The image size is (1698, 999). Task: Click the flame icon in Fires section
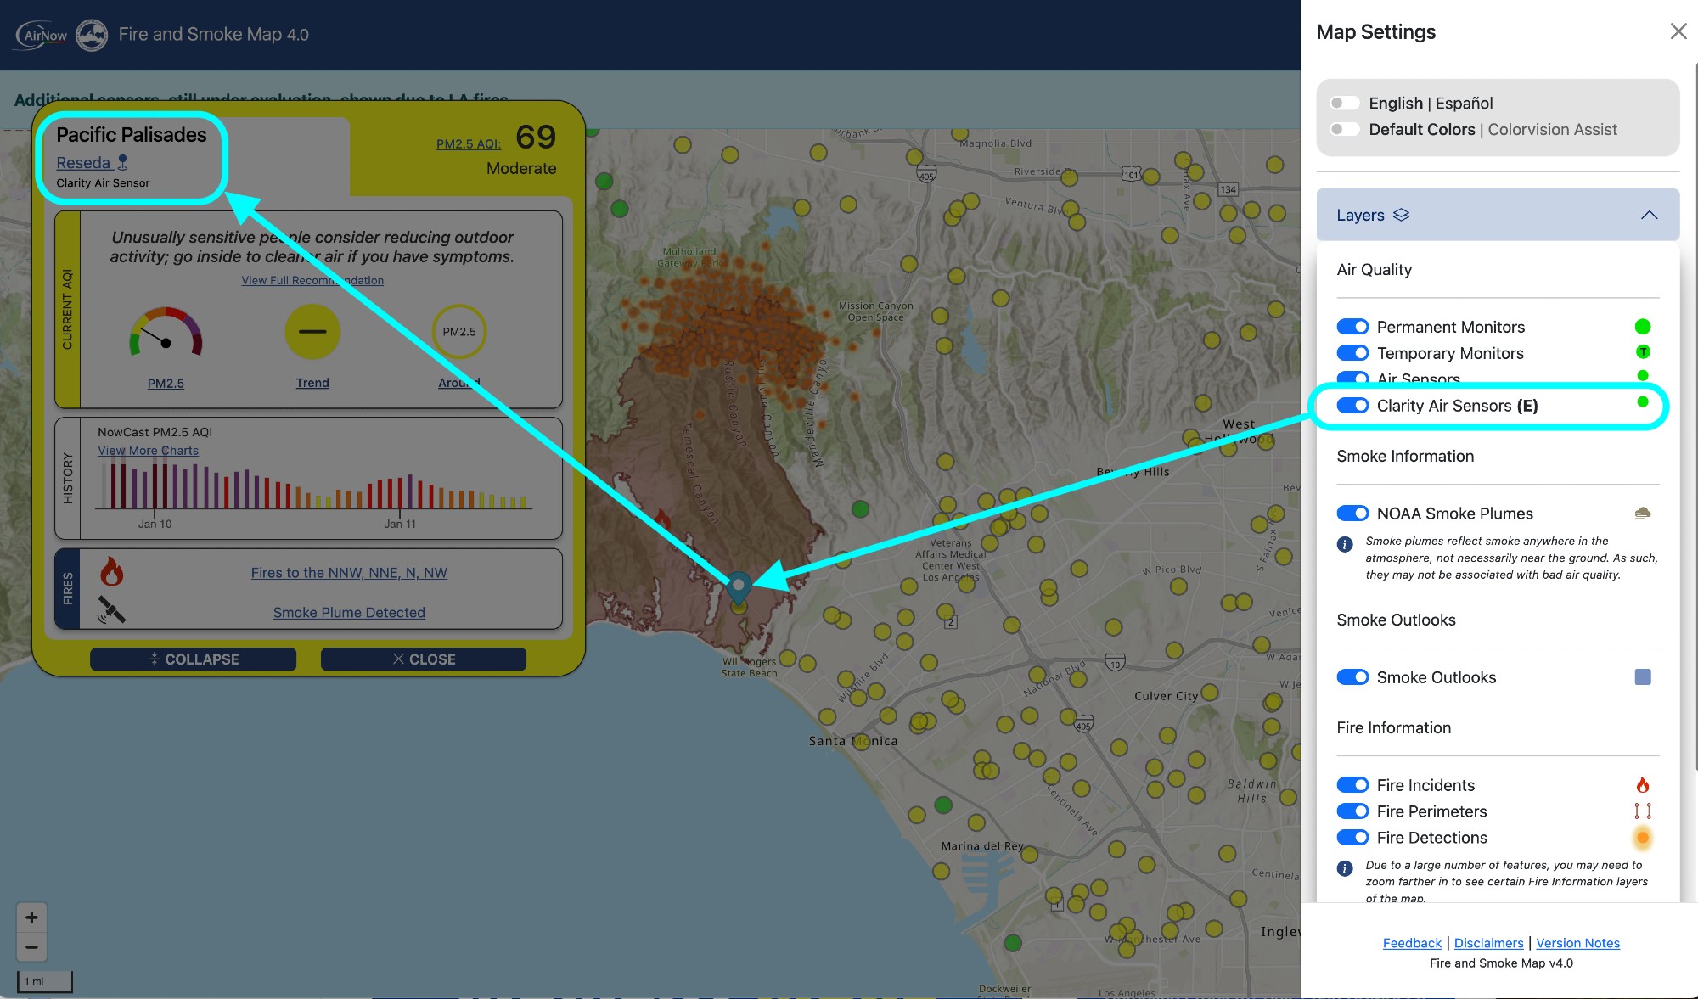(x=111, y=572)
